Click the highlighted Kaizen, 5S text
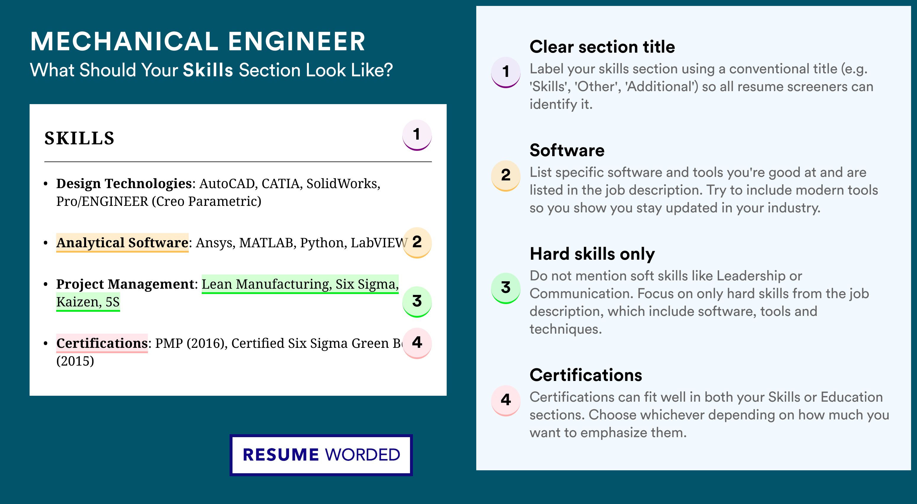This screenshot has width=917, height=504. coord(88,302)
